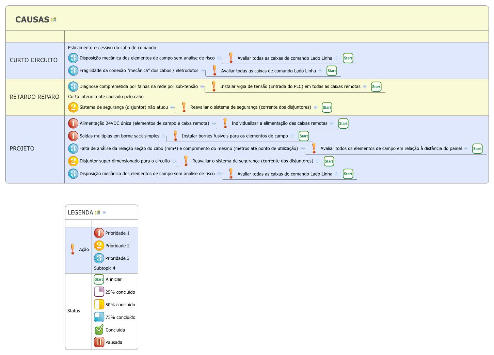Collapse the LEGENDA table with its minus button
The width and height of the screenshot is (494, 355).
(x=105, y=212)
